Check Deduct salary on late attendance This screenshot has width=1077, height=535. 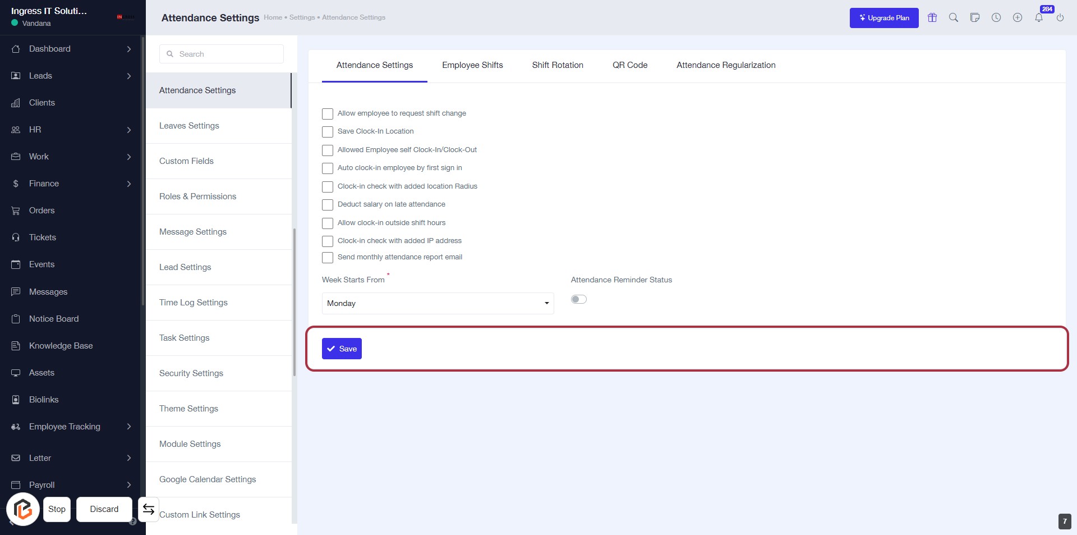(328, 205)
